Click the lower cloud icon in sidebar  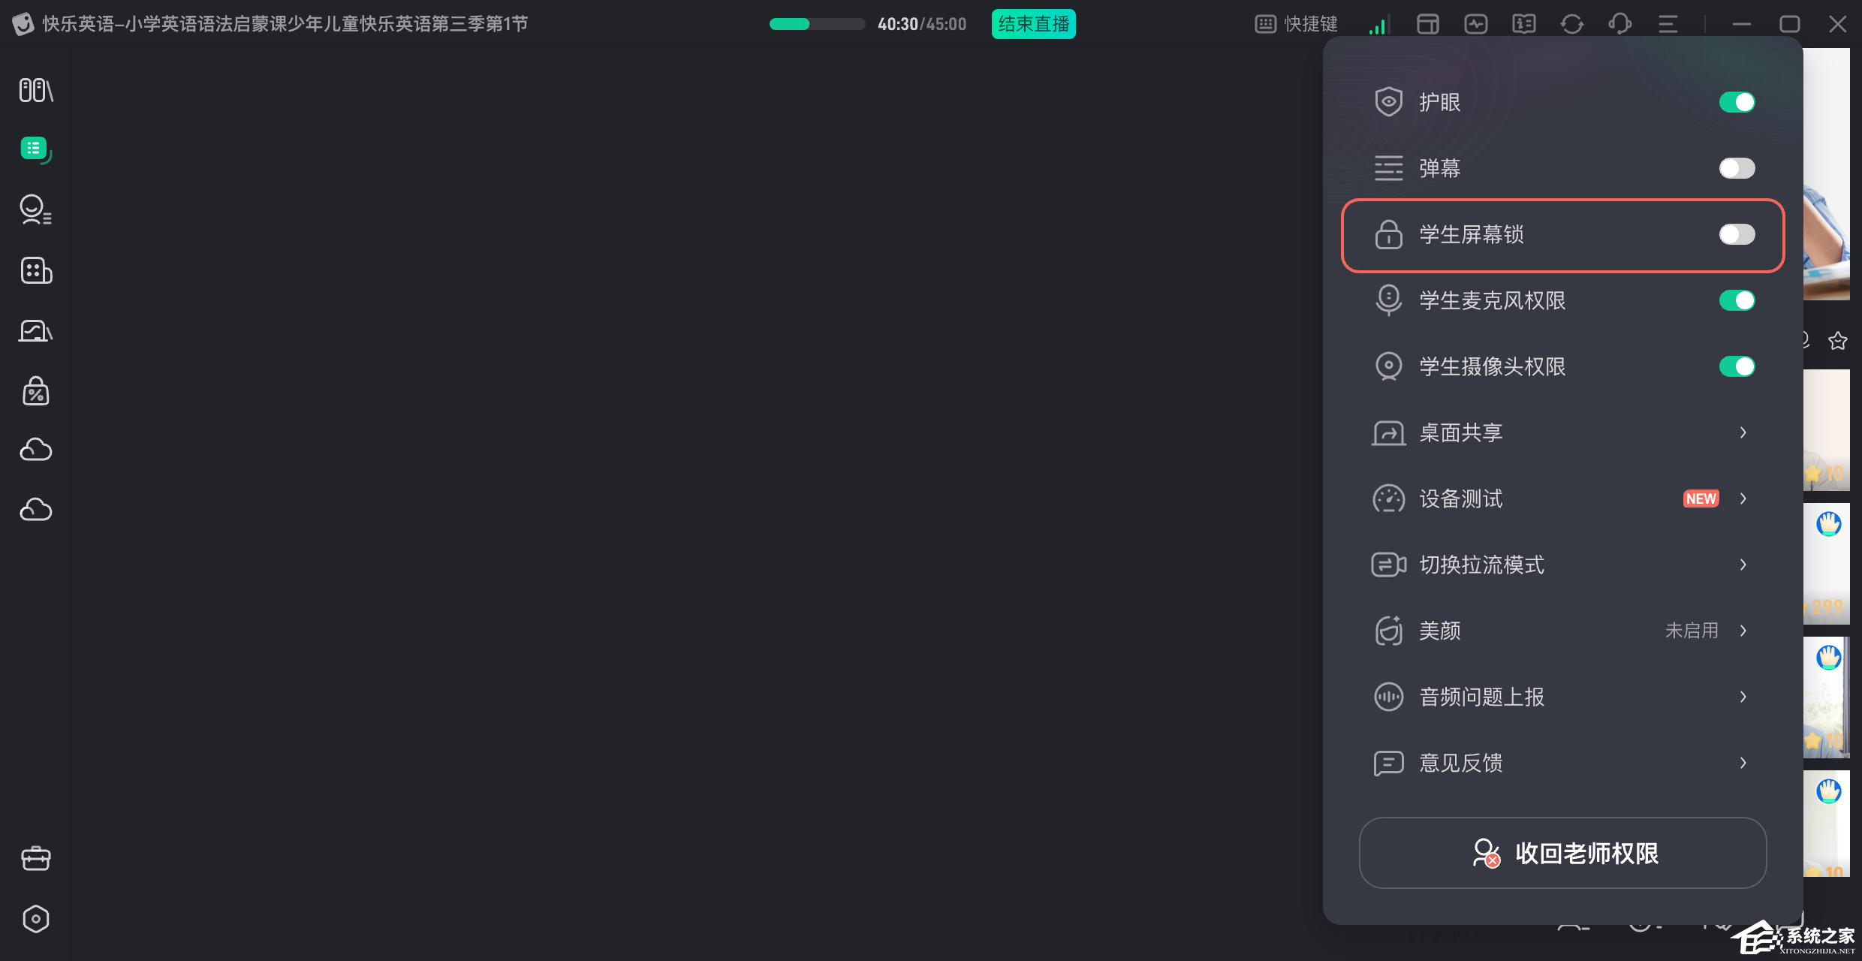point(35,510)
